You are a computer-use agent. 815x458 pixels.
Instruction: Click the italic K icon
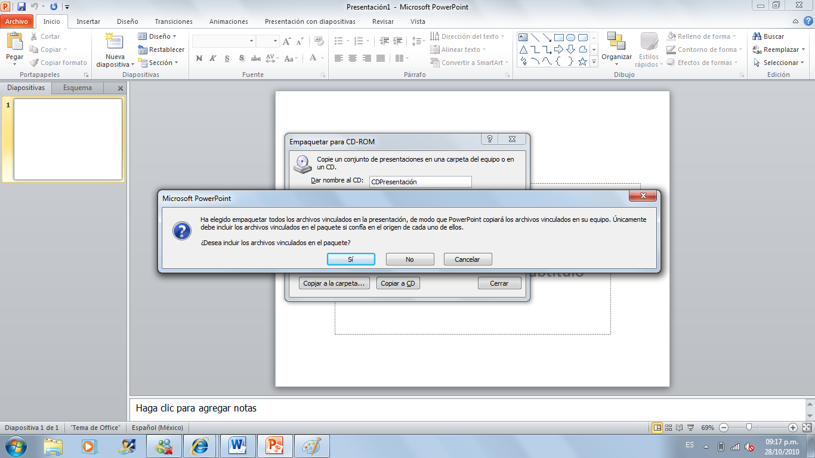[213, 58]
